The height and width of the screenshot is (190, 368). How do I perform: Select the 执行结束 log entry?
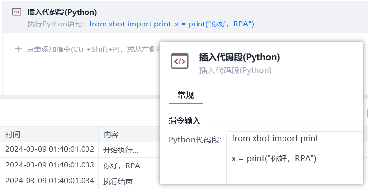(x=118, y=181)
